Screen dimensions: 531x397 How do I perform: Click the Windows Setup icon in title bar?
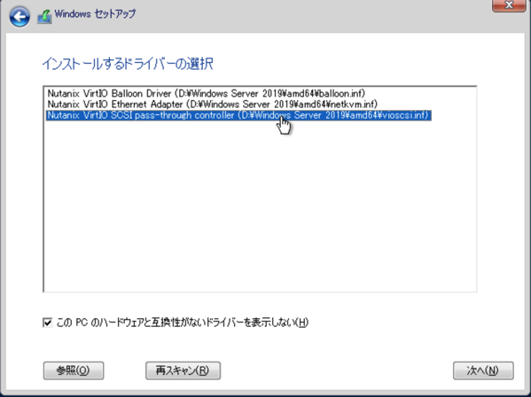[x=44, y=16]
